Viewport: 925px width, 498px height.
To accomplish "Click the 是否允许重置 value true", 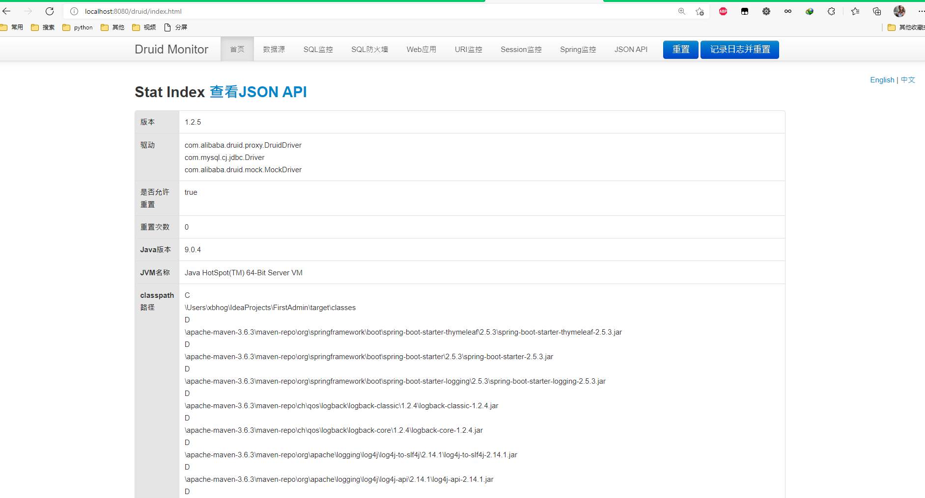I will (191, 192).
